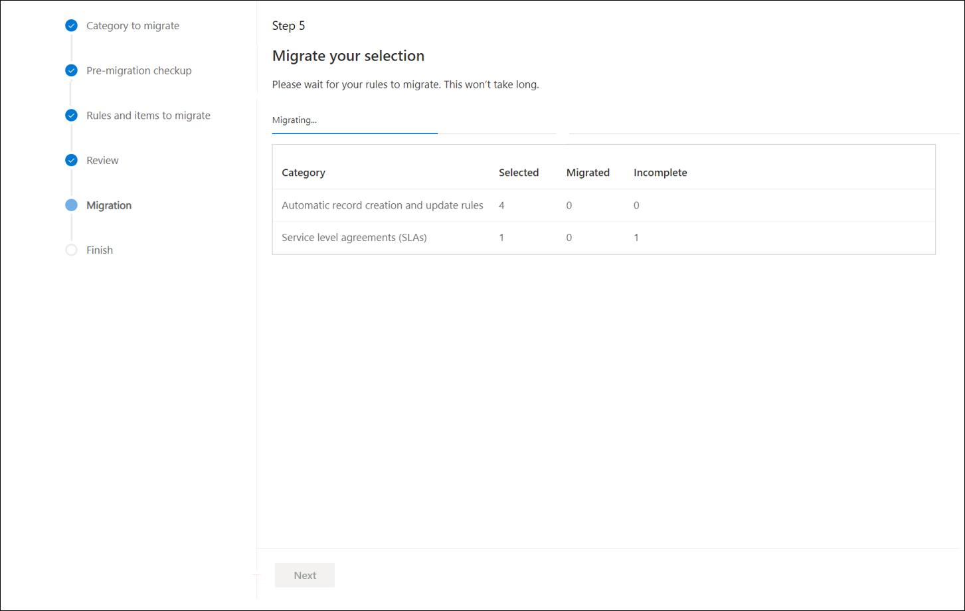Click the Next button

tap(305, 575)
